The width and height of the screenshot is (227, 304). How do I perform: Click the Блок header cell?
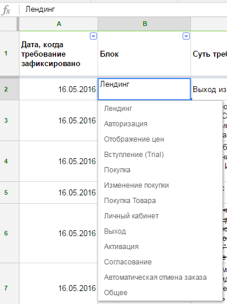[144, 53]
